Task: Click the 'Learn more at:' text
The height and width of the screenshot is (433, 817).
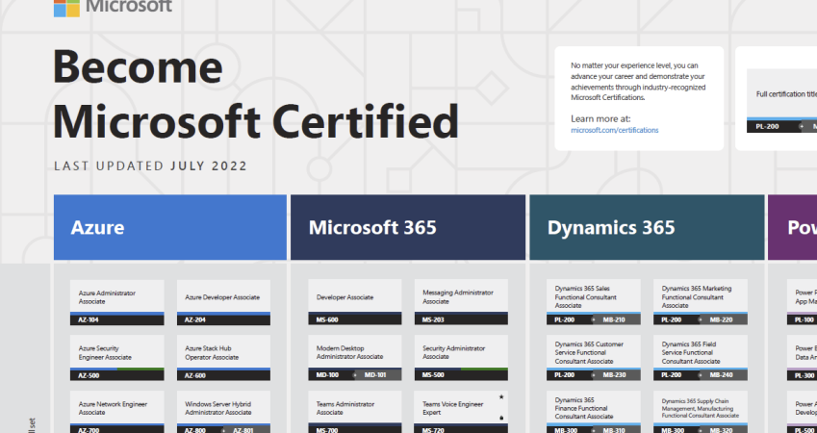Action: (x=600, y=118)
